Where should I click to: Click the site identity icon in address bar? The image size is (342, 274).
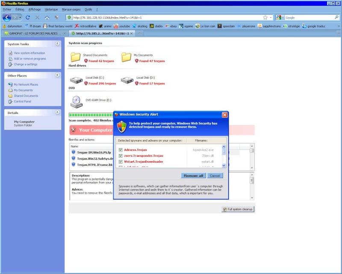[69, 18]
